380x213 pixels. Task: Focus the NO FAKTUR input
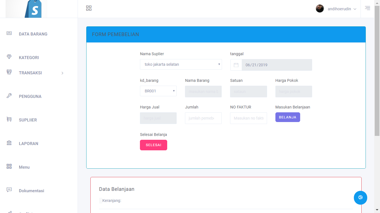pyautogui.click(x=248, y=118)
